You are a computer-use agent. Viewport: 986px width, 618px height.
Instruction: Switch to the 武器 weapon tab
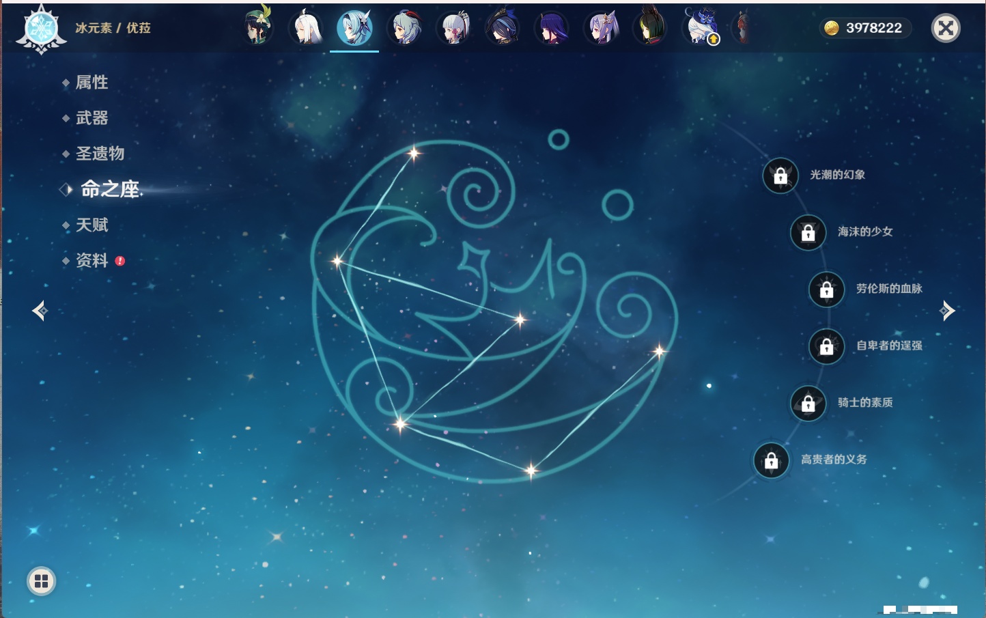91,118
